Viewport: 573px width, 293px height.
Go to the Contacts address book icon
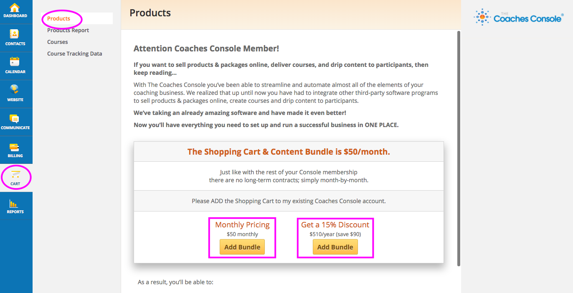click(x=15, y=34)
